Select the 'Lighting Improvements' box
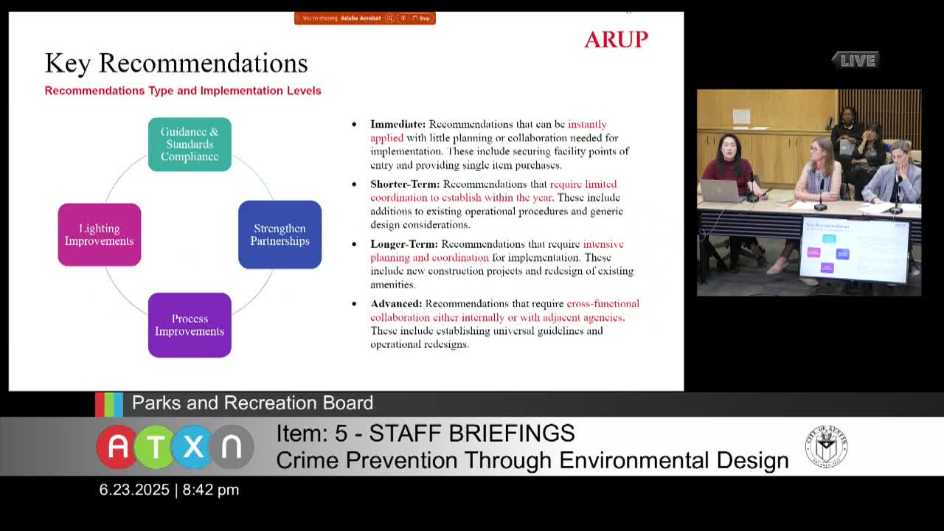This screenshot has height=531, width=944. (x=100, y=235)
